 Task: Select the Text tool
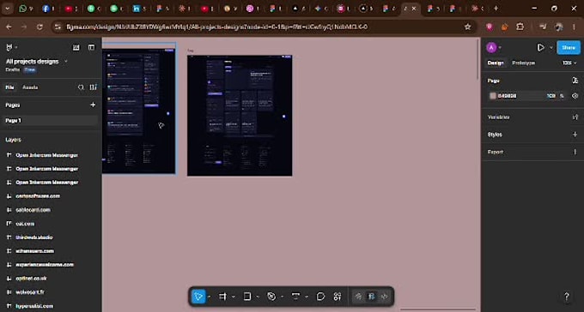[x=295, y=297]
